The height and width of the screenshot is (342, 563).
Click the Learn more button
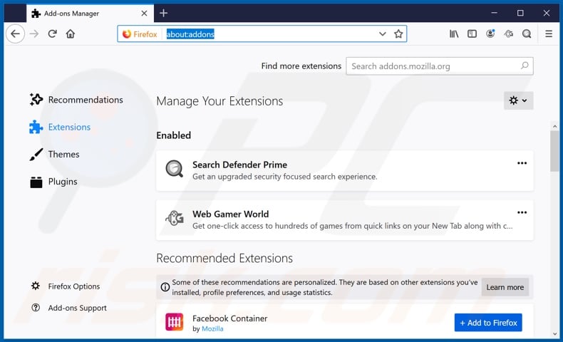click(505, 287)
